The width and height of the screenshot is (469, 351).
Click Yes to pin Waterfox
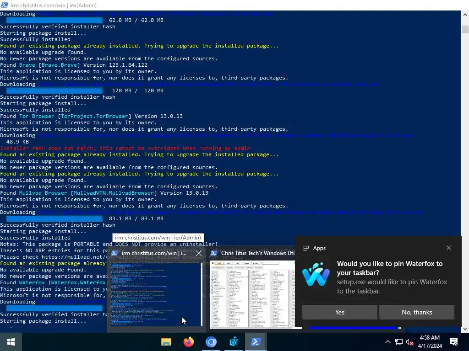339,312
